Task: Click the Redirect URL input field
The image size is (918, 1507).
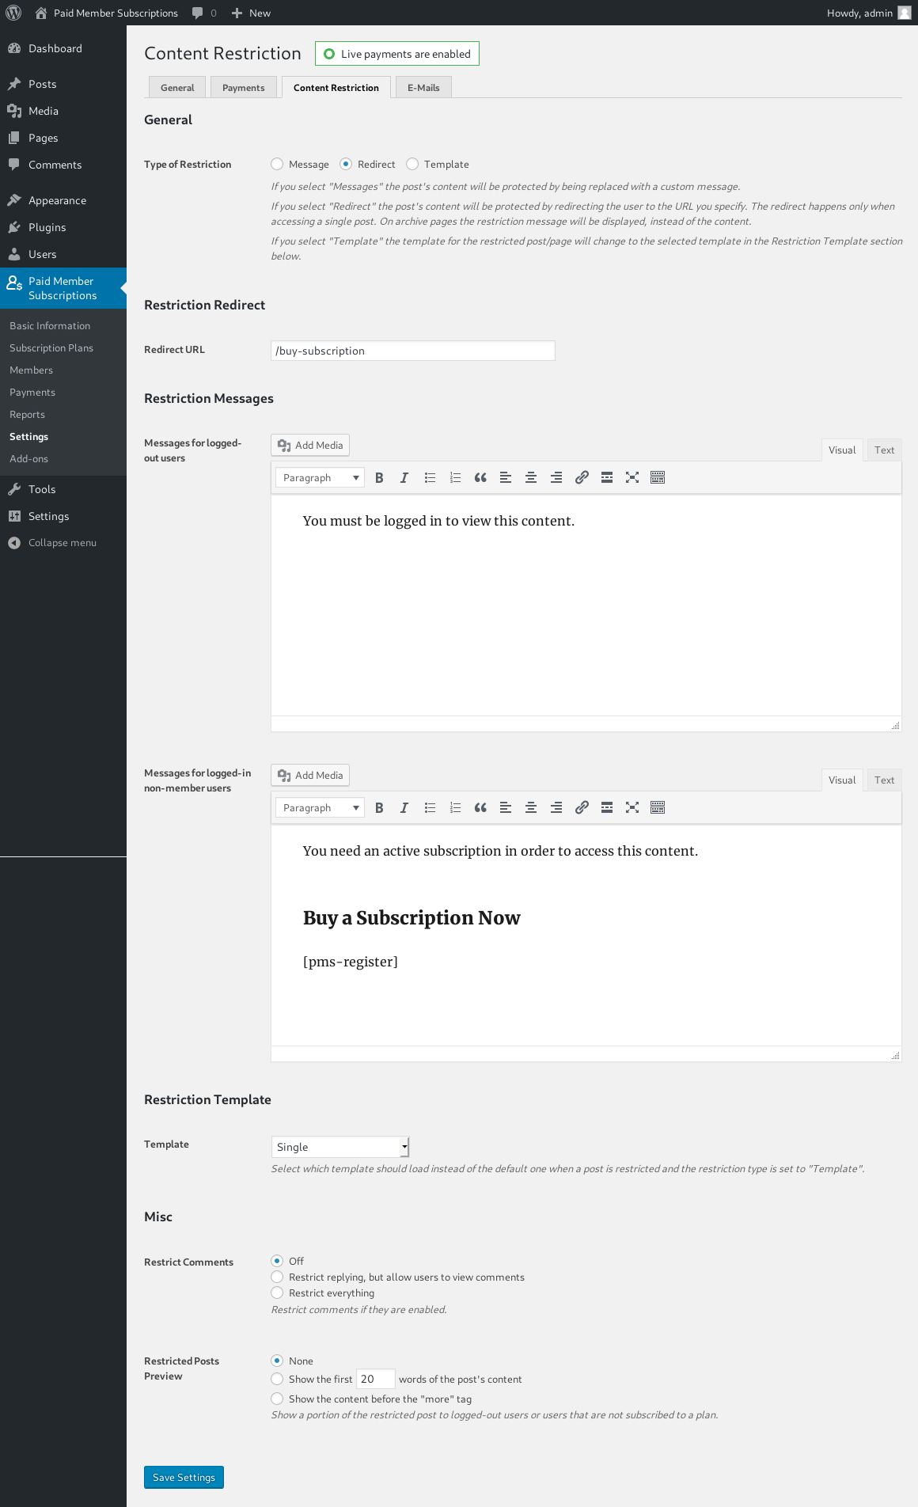Action: click(413, 351)
